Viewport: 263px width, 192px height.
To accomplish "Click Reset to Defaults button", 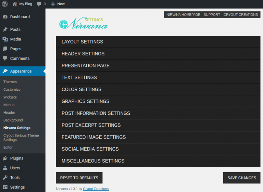I will [x=79, y=178].
